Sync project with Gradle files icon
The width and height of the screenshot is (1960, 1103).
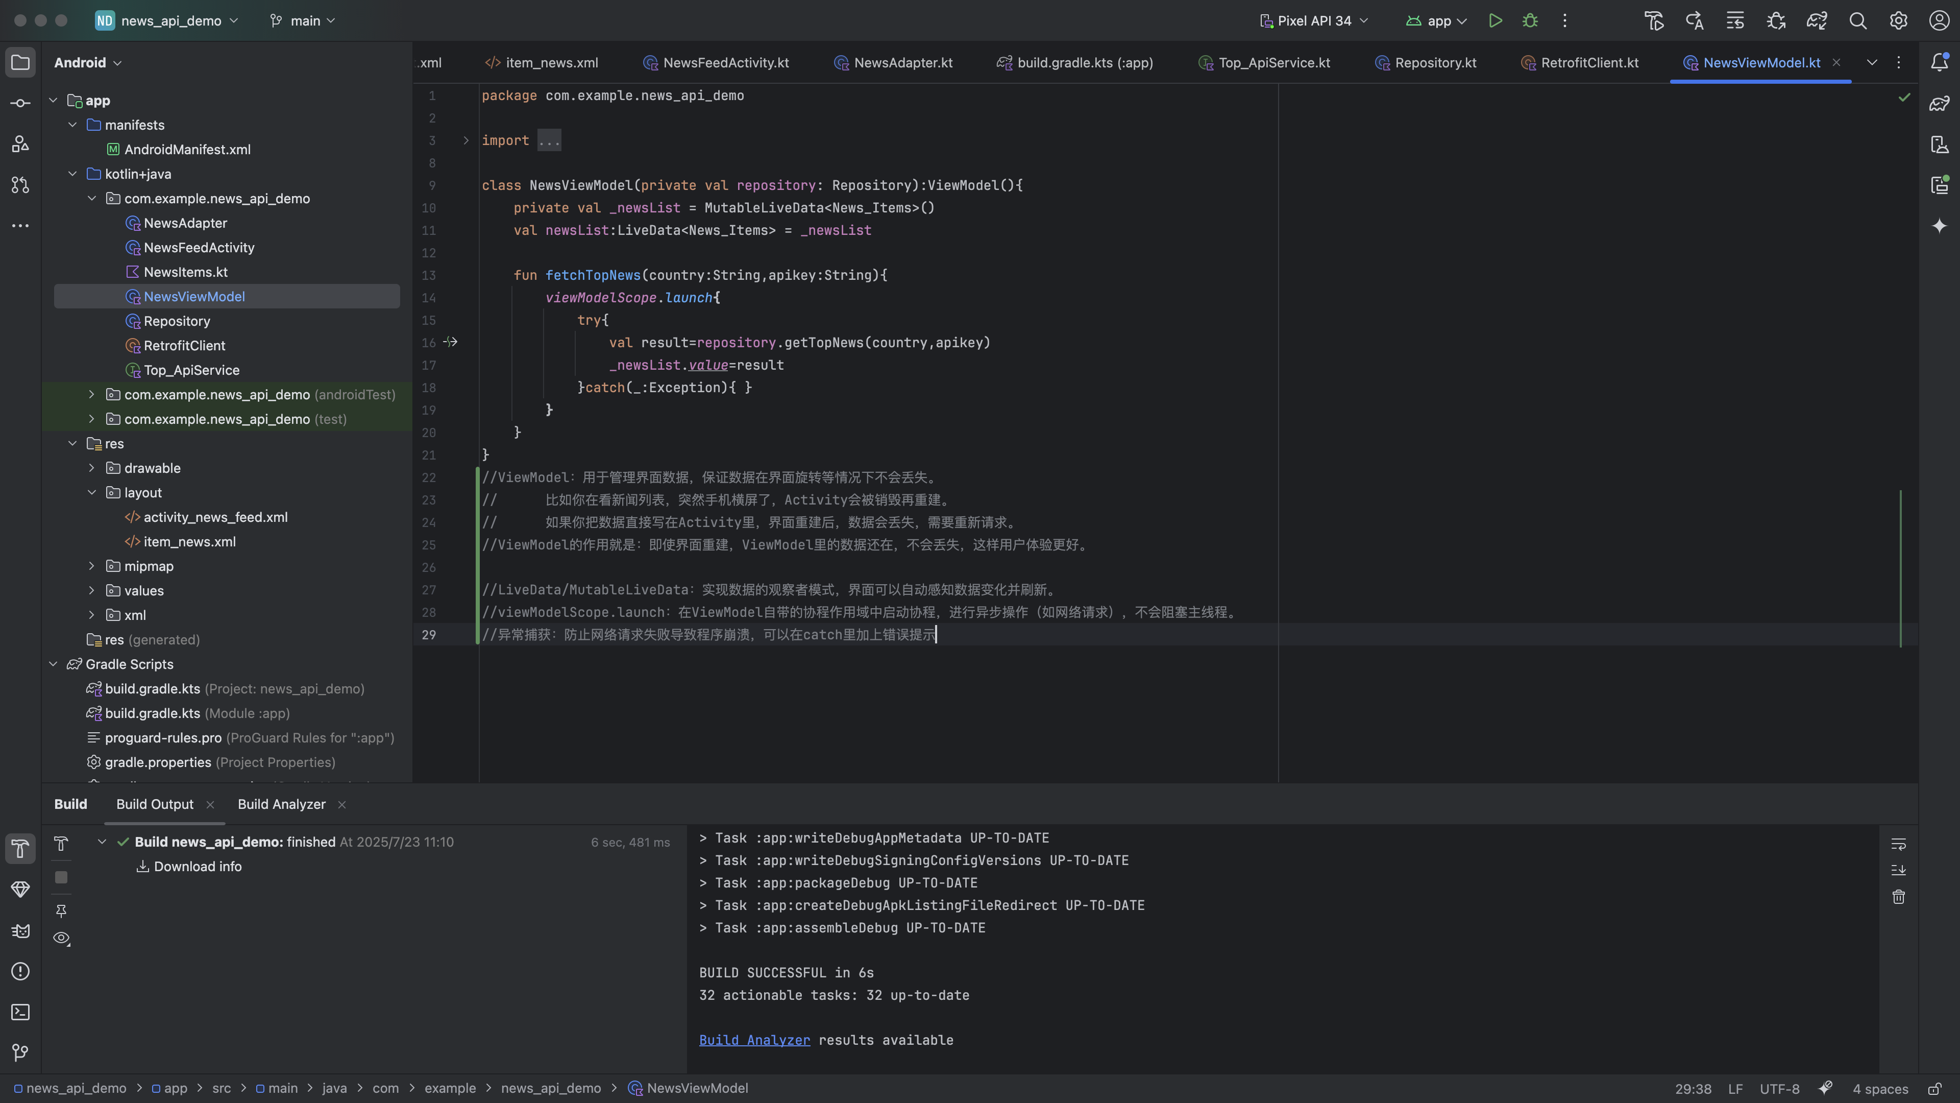tap(1817, 20)
